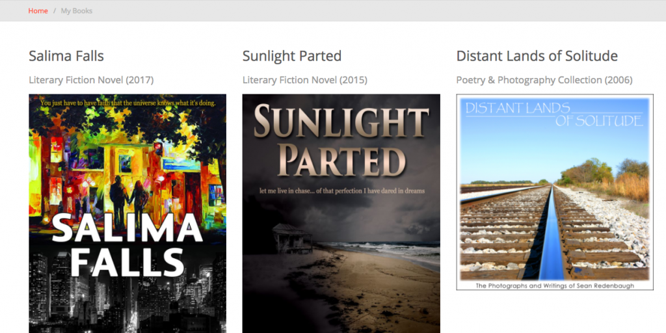Screen dimensions: 666x333
Task: Click the large SALIMA FALLS cover lettering
Action: (x=127, y=245)
